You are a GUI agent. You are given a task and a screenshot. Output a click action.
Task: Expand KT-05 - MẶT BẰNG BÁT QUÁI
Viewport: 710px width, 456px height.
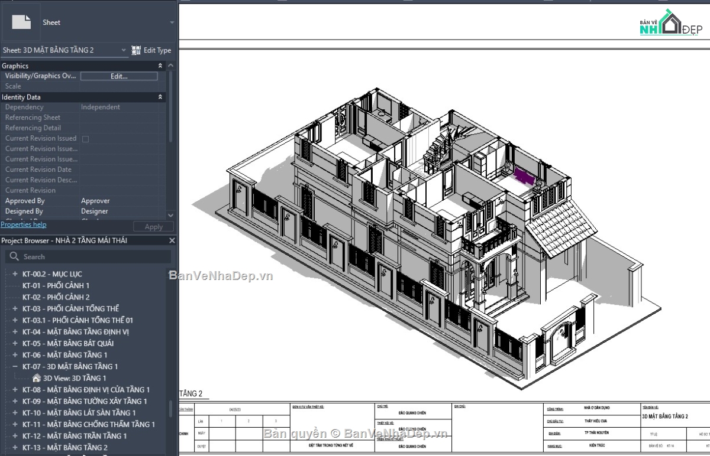[15, 343]
